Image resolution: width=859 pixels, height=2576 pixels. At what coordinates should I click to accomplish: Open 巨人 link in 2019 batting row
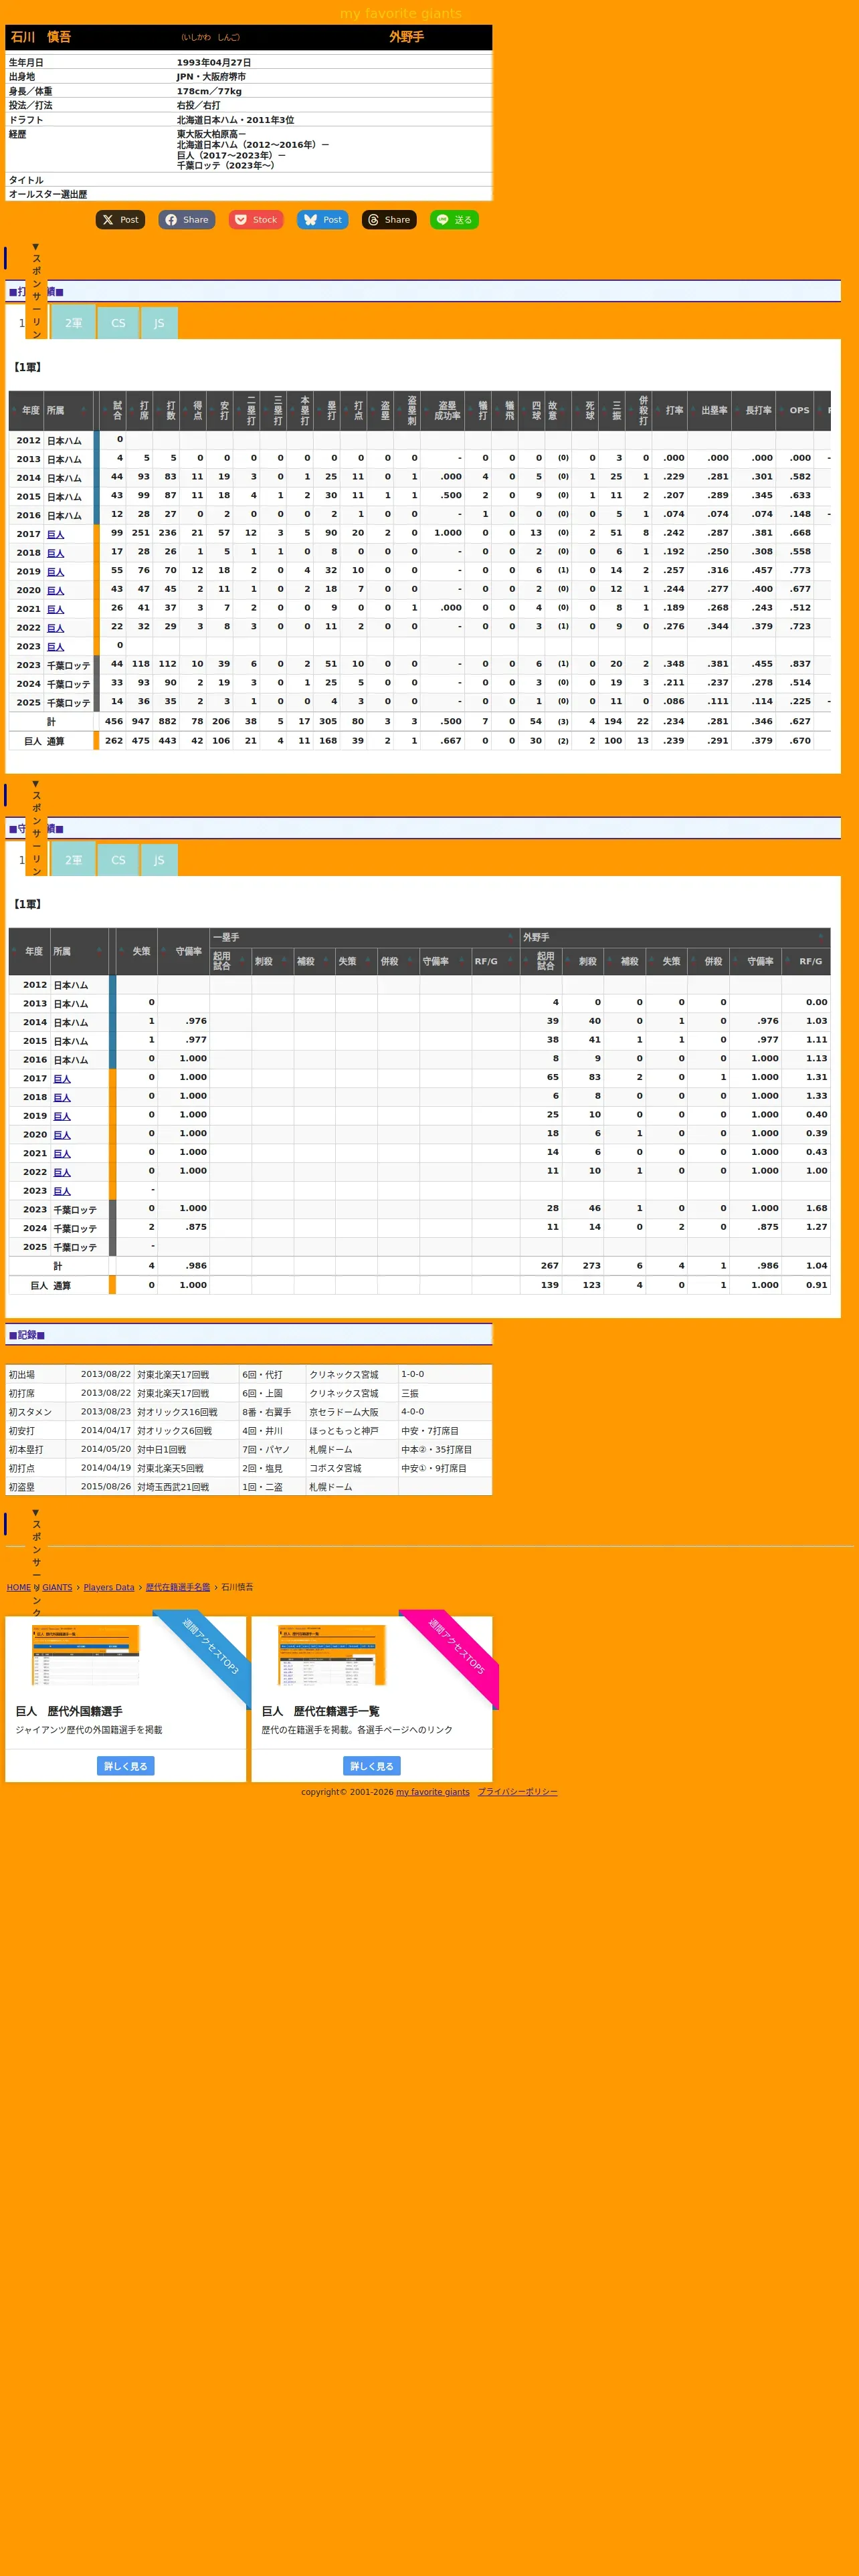click(55, 572)
